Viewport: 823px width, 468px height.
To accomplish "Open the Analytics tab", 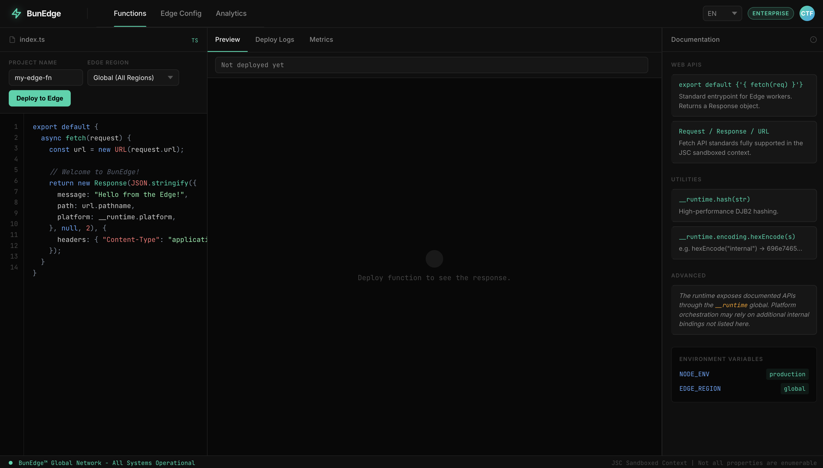I will tap(231, 13).
